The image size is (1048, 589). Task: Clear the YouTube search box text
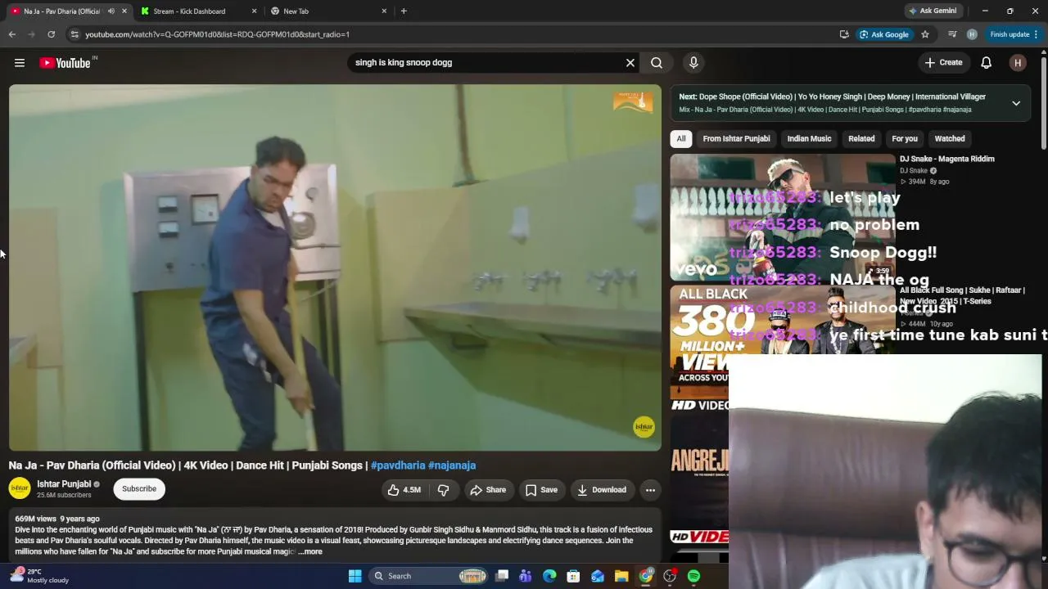630,63
